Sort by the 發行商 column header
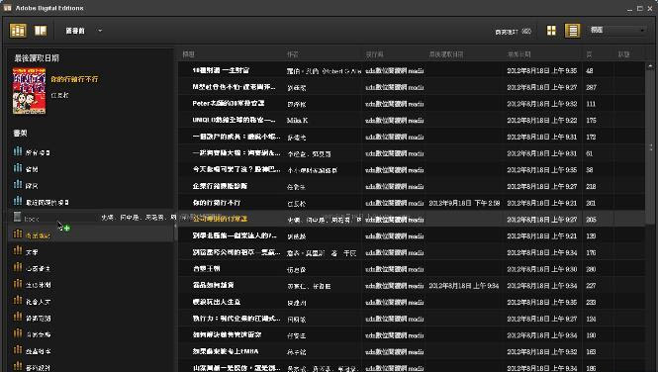658x372 pixels. point(374,54)
